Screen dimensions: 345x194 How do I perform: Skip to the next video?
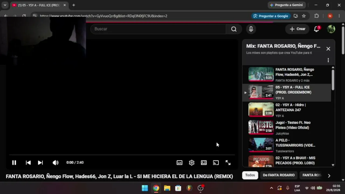(x=40, y=162)
